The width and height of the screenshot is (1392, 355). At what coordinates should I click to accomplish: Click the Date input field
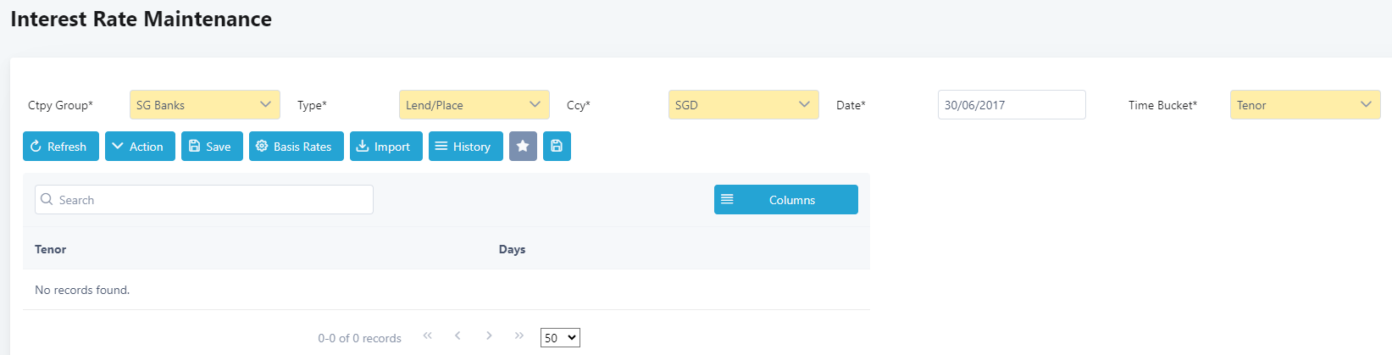(x=1011, y=105)
